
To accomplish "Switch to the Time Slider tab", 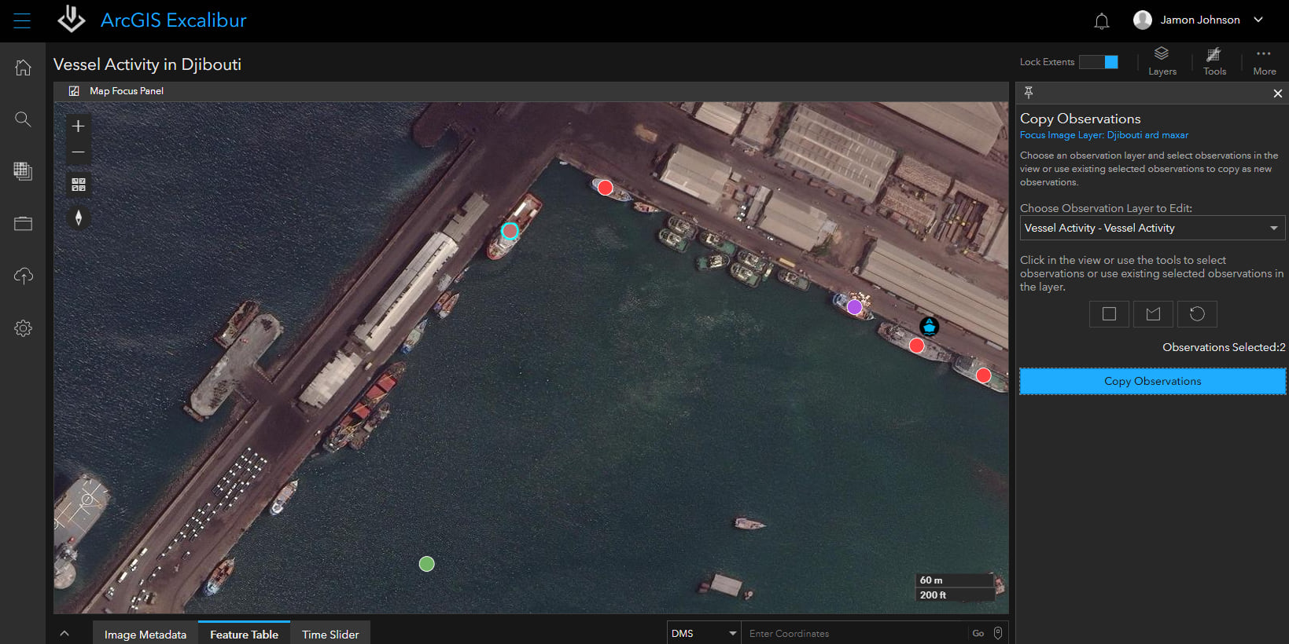I will 330,634.
